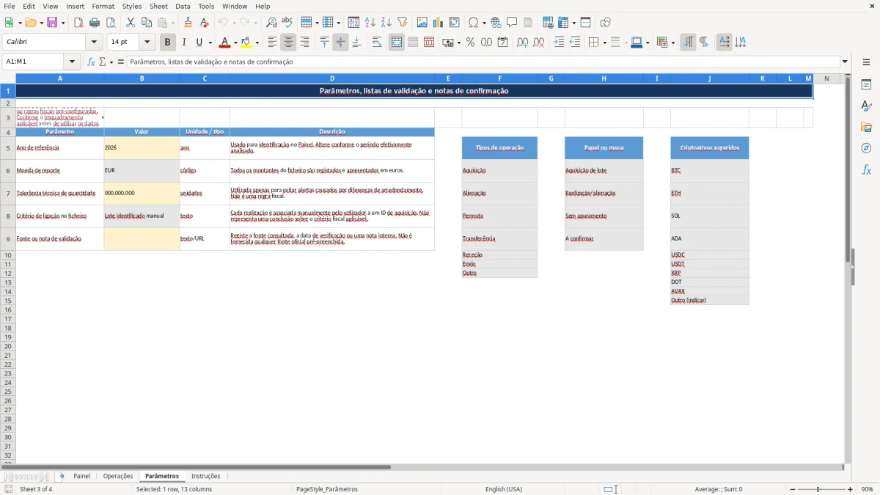Activate the Clone Formatting paintbrush
Viewport: 880px width, 495px height.
coord(188,23)
